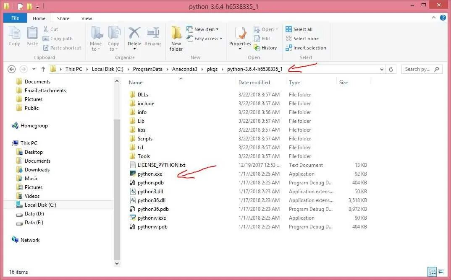Create a New folder from ribbon
Screen dimensions: 451x280
176,39
